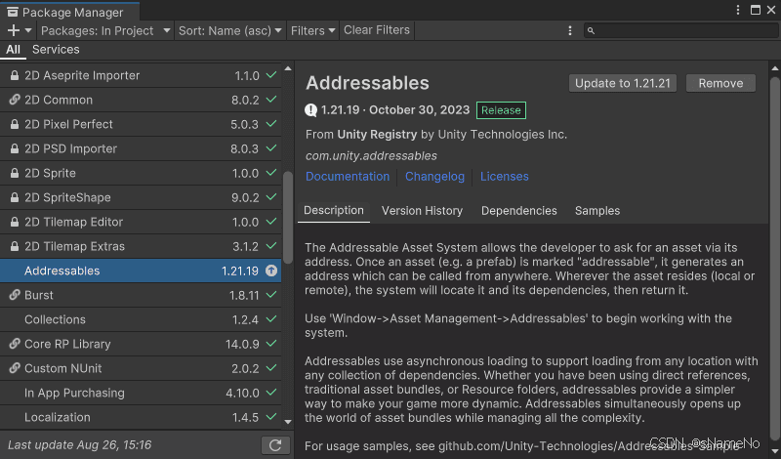Click the lock icon for 2D Tilemap Extras

15,246
